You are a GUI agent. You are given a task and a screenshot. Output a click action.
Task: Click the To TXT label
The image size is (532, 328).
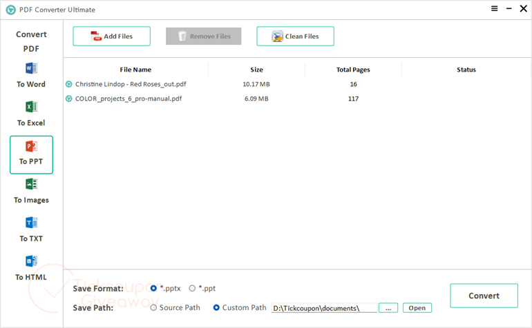click(x=31, y=238)
